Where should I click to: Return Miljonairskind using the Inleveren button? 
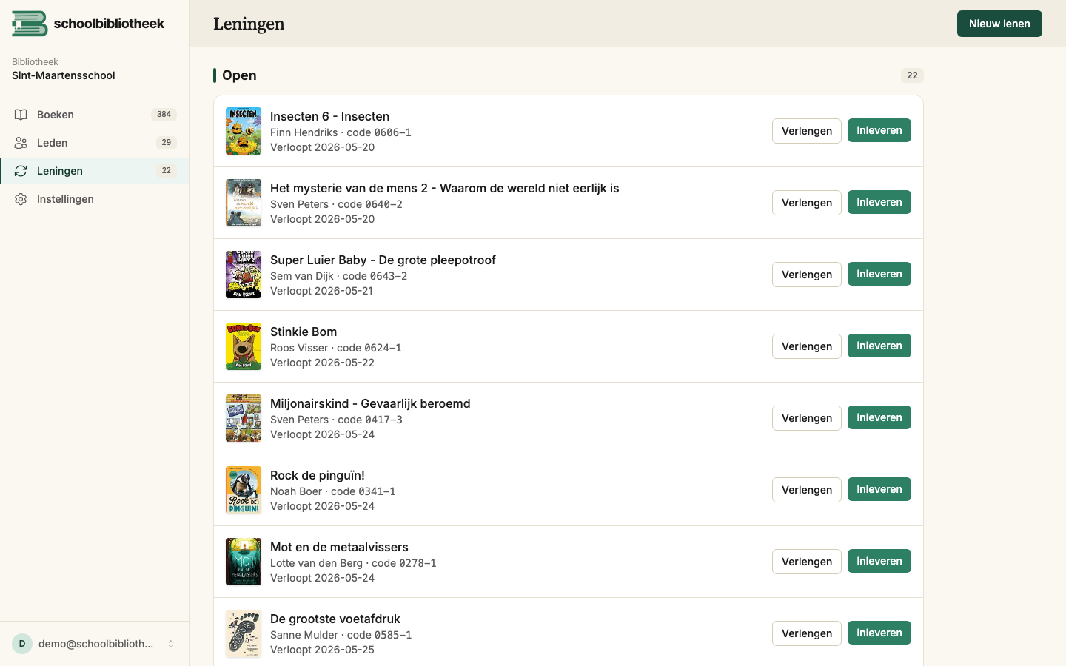pos(879,417)
